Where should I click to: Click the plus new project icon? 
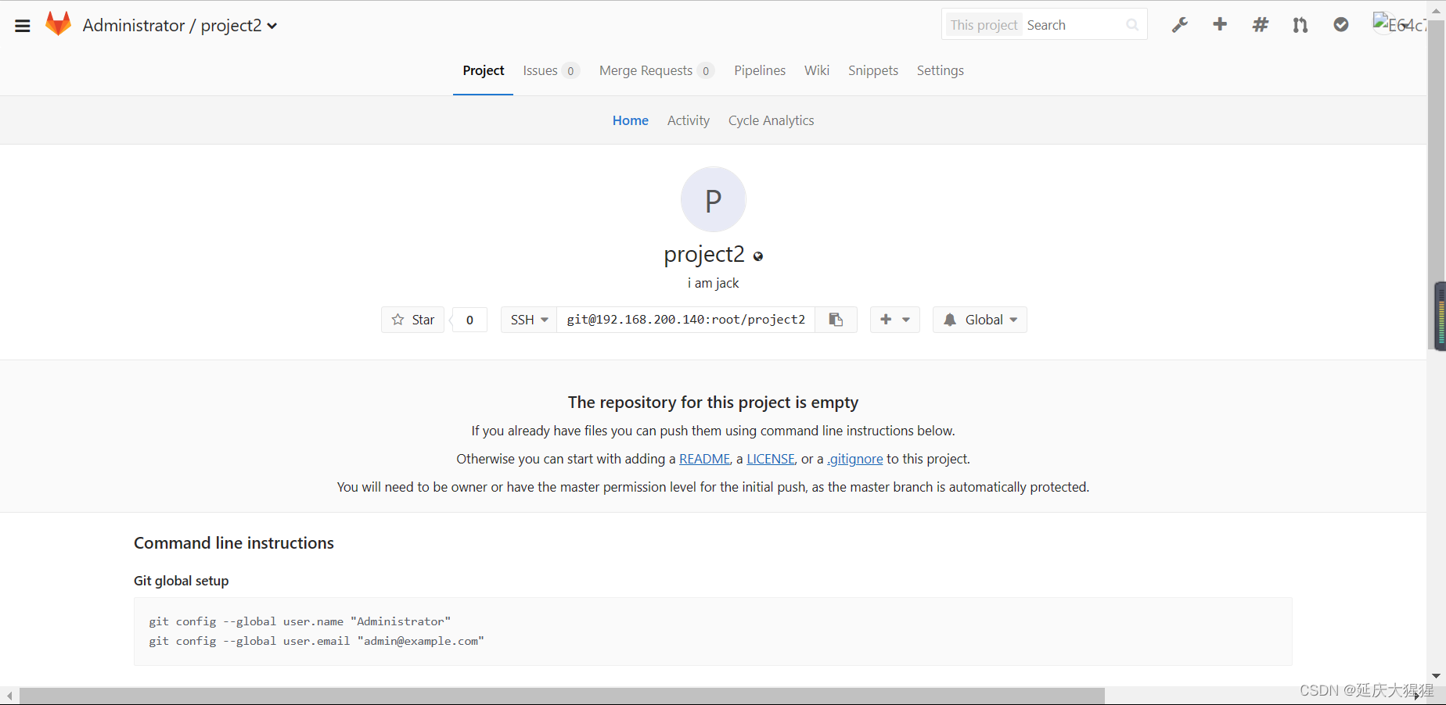click(x=1220, y=24)
